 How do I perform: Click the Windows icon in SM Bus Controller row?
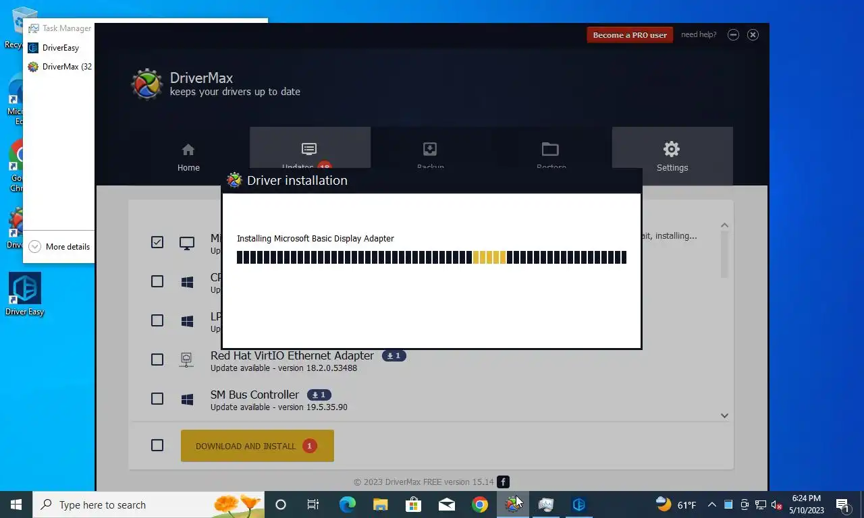coord(187,399)
